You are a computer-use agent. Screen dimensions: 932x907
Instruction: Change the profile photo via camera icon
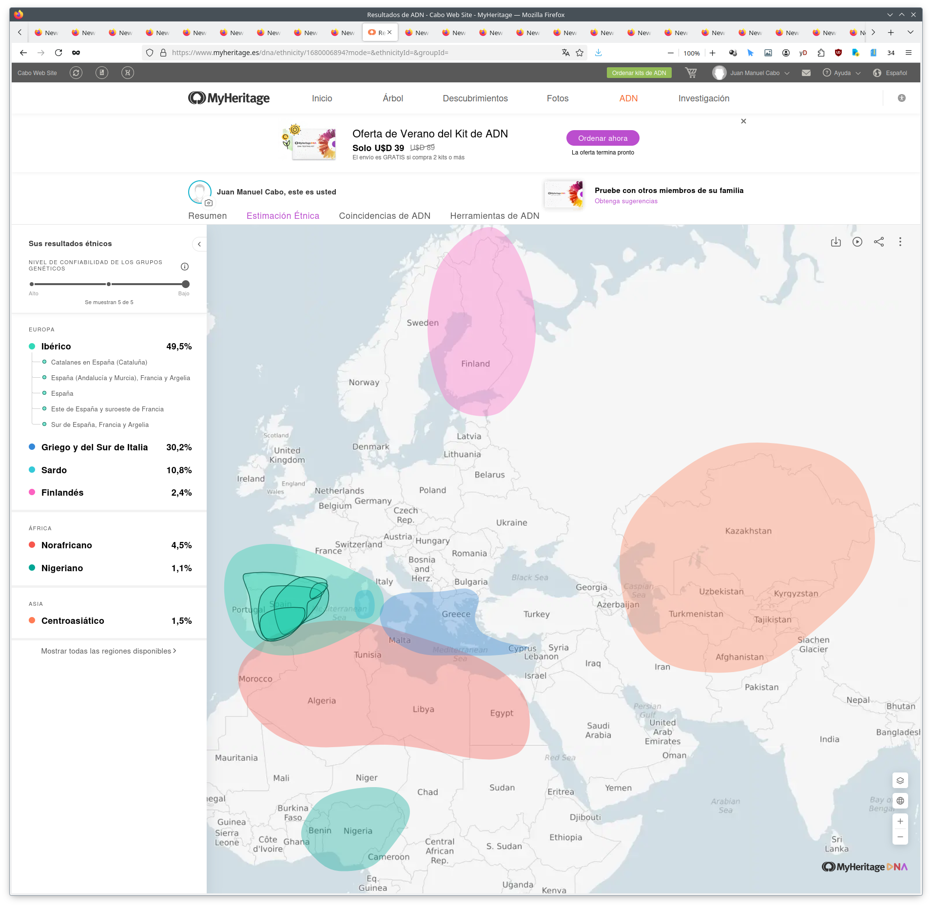pyautogui.click(x=209, y=203)
